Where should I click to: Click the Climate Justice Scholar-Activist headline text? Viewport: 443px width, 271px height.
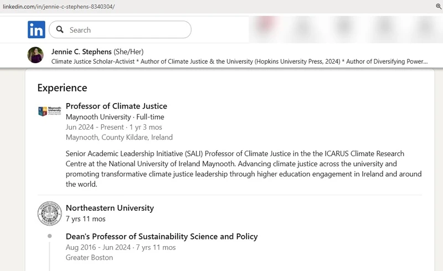coord(240,62)
